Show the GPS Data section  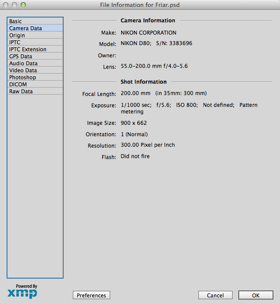point(35,56)
